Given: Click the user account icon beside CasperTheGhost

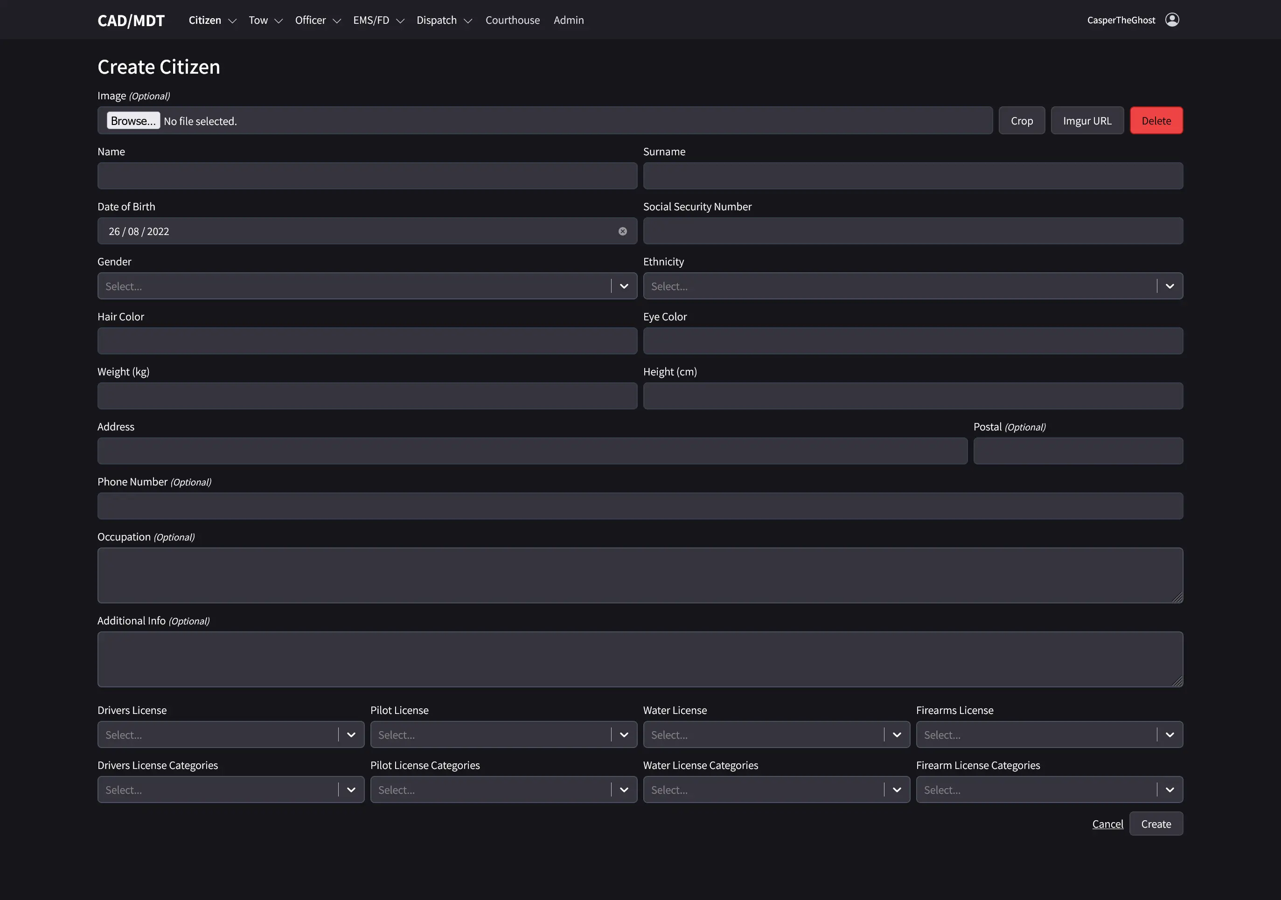Looking at the screenshot, I should coord(1172,20).
